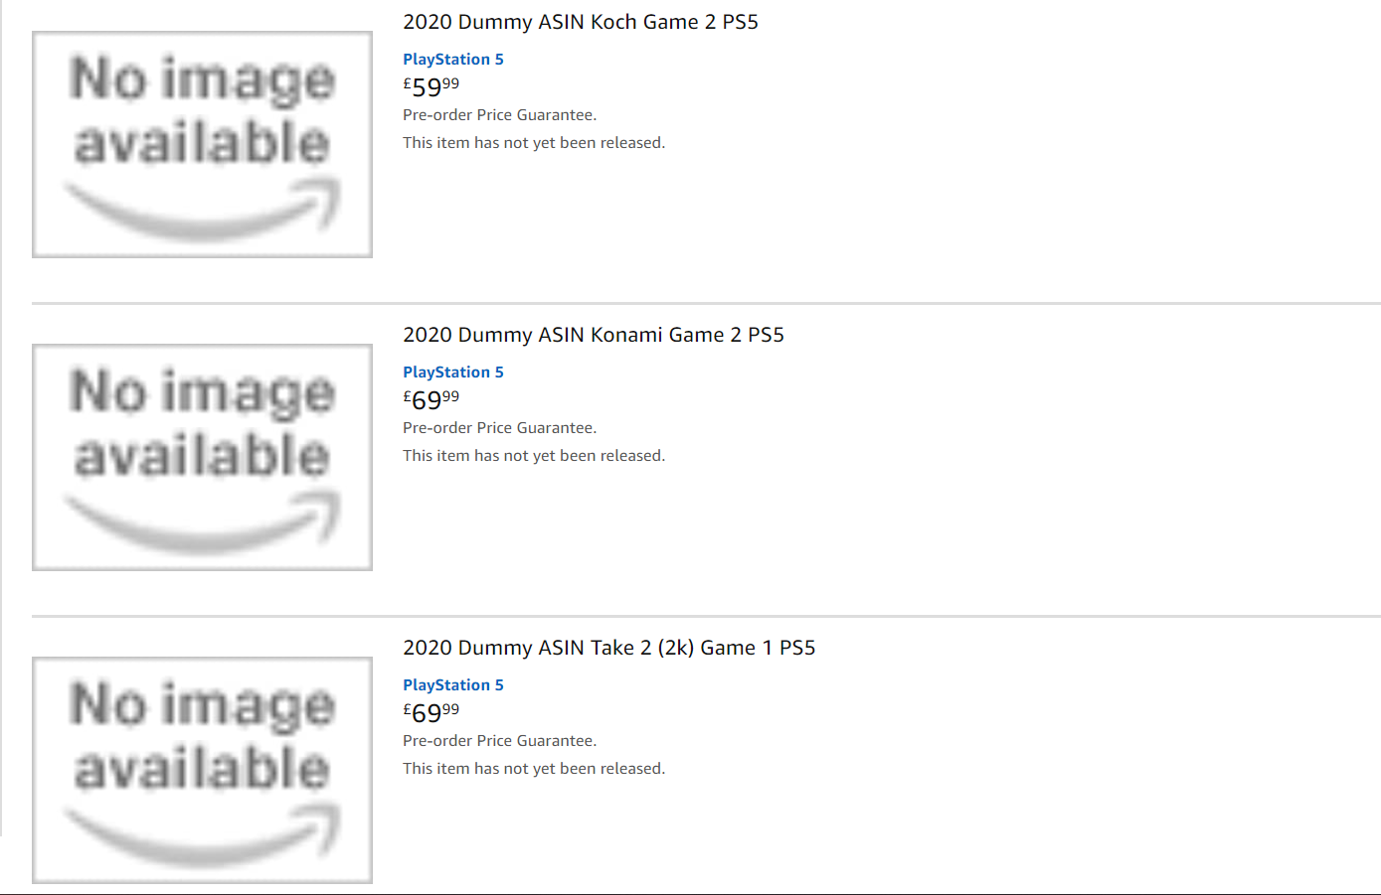Click the £69.99 price of the Konami game
The width and height of the screenshot is (1381, 895).
(432, 400)
